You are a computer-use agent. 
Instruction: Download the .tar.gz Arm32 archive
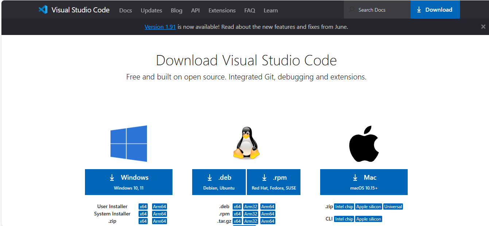point(251,221)
